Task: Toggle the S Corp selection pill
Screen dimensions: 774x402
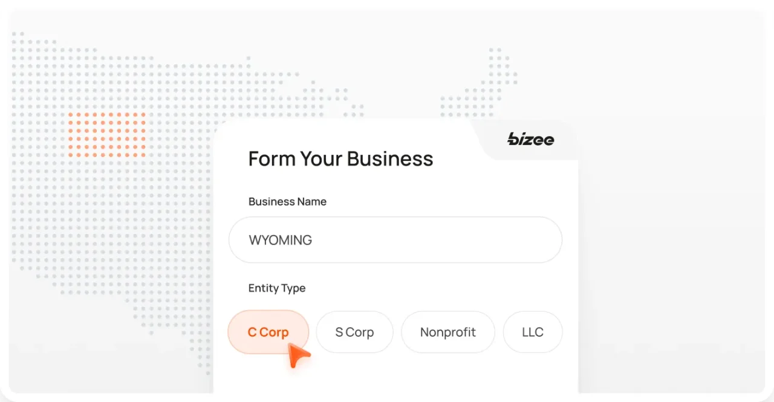Action: pos(354,332)
